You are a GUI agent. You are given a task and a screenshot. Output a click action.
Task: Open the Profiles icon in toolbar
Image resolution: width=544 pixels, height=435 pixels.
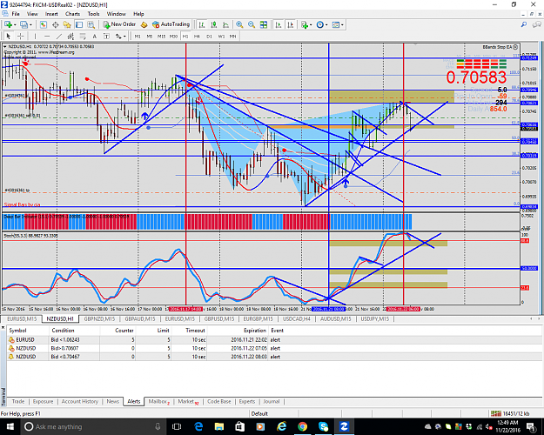(24, 24)
